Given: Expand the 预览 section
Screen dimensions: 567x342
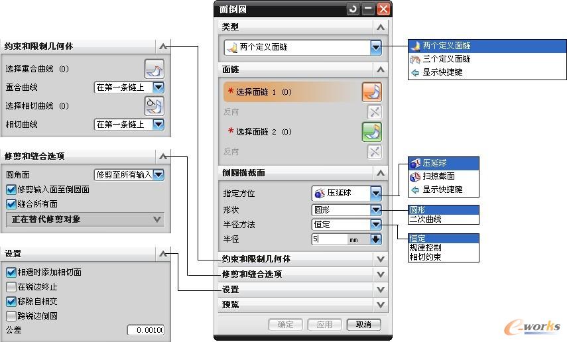Looking at the screenshot, I should point(380,305).
